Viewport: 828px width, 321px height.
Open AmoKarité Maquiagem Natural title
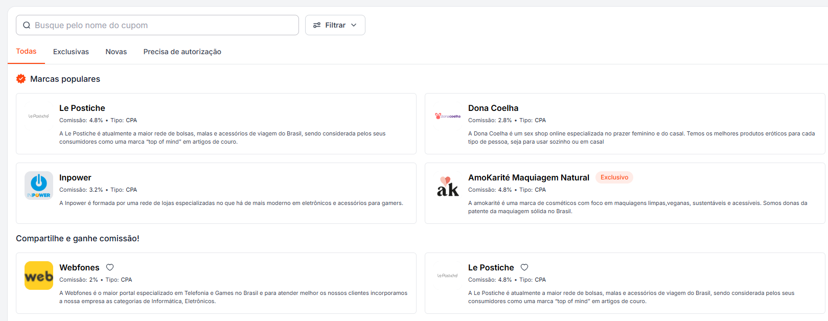tap(528, 177)
